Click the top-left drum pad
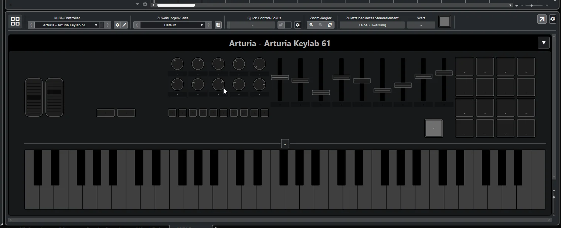 tap(465, 67)
